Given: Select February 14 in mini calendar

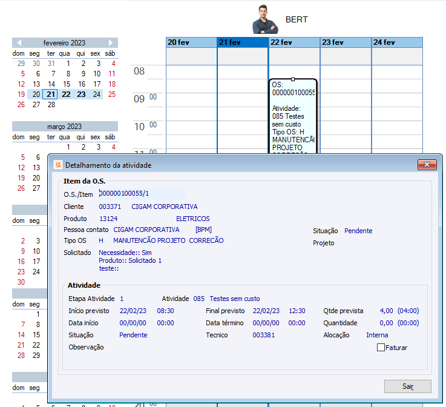Looking at the screenshot, I should pos(51,84).
